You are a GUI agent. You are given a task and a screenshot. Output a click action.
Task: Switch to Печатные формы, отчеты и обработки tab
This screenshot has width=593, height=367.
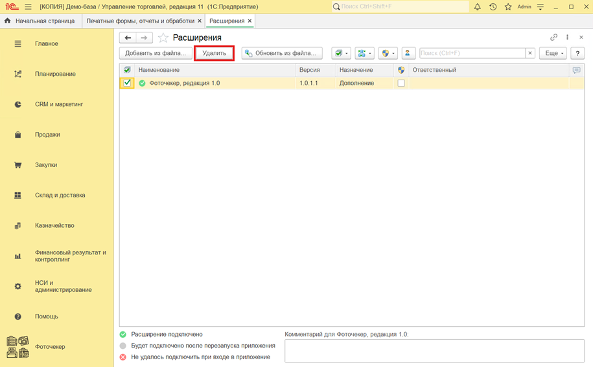(140, 21)
